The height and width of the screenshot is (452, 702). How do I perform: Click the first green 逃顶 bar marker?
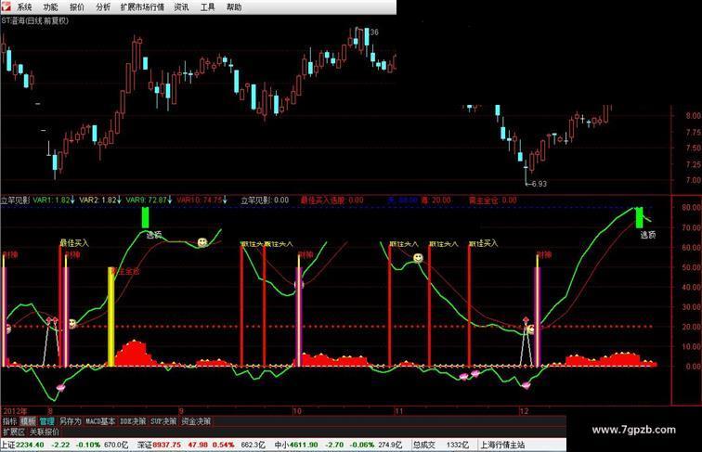(x=145, y=218)
